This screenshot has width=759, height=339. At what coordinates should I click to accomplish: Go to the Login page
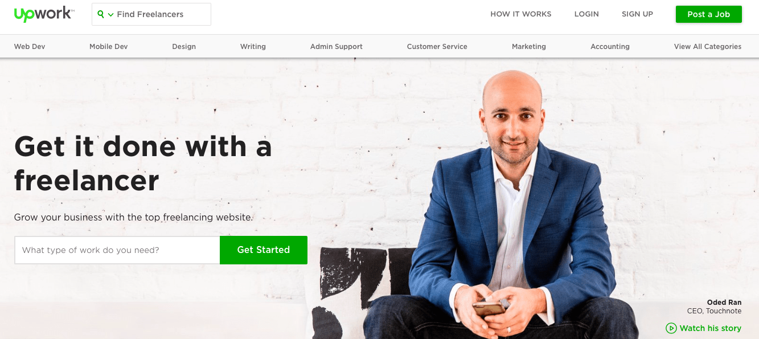click(x=586, y=14)
